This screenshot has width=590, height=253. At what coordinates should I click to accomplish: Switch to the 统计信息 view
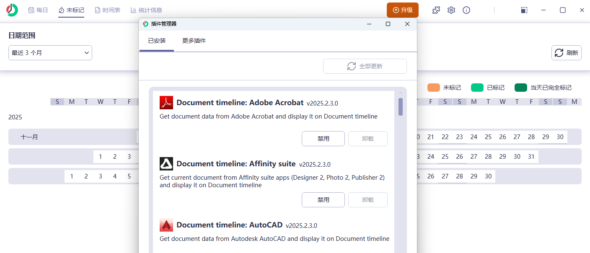(146, 10)
